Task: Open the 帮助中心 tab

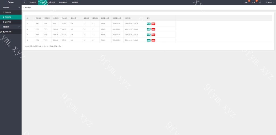Action: click(63, 2)
